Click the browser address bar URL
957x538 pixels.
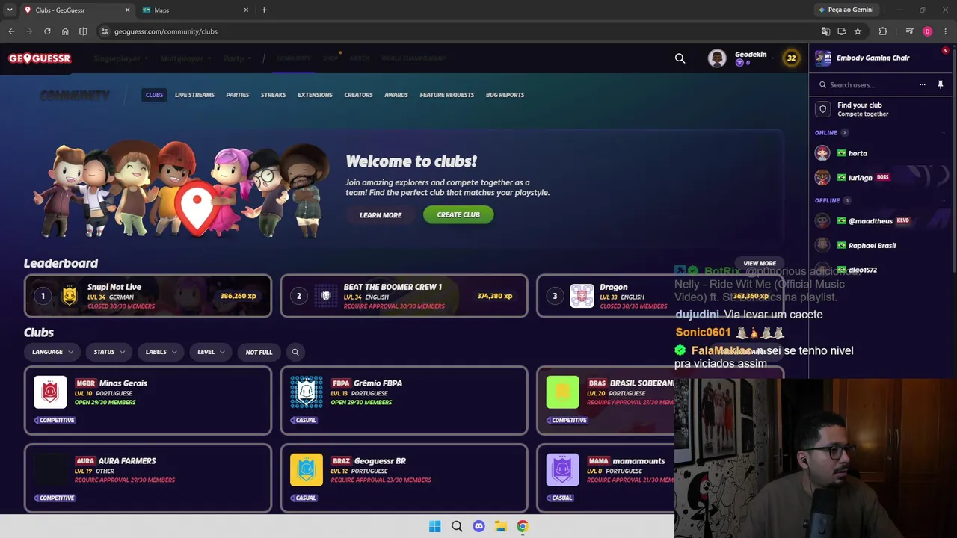pos(166,31)
